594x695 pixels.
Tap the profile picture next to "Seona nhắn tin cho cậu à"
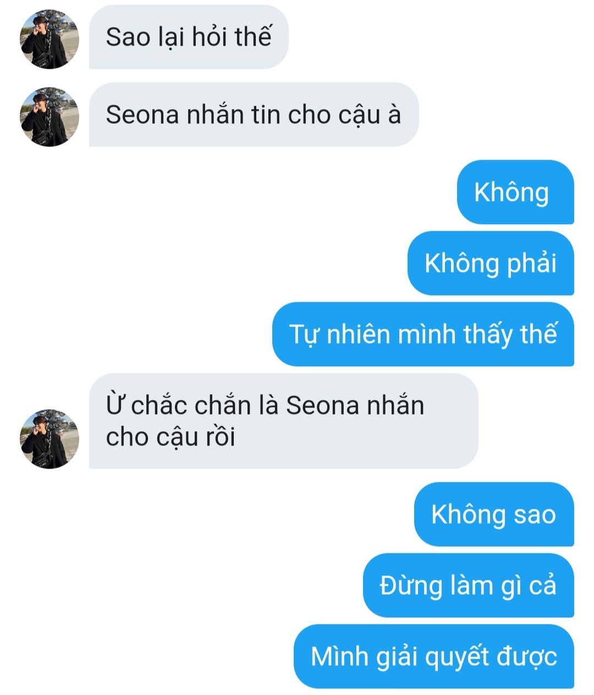coord(50,117)
